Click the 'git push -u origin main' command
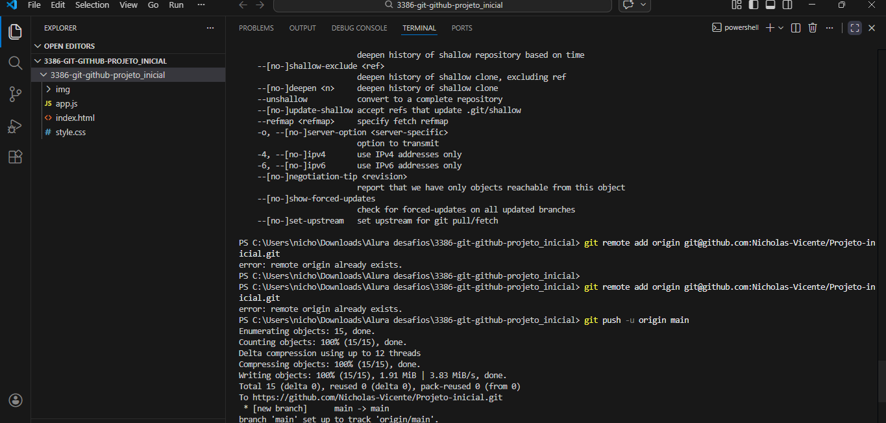Image resolution: width=886 pixels, height=423 pixels. [636, 320]
